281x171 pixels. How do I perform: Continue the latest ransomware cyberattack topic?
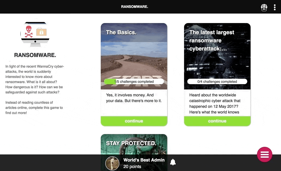217,121
